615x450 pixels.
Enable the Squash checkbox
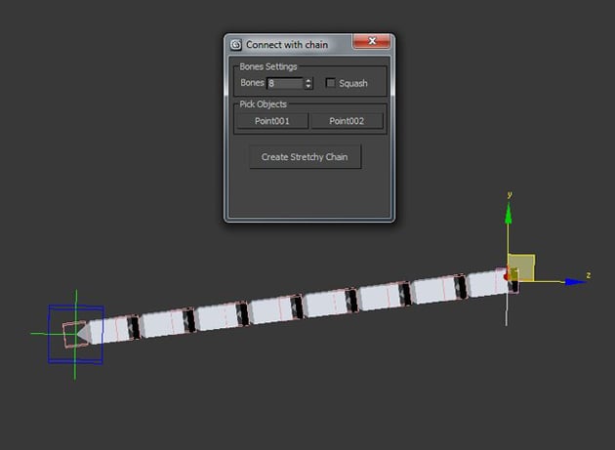coord(330,84)
